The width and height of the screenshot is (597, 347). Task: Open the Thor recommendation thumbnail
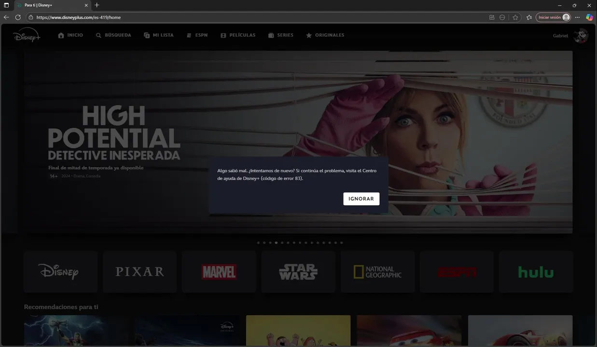[x=76, y=331]
